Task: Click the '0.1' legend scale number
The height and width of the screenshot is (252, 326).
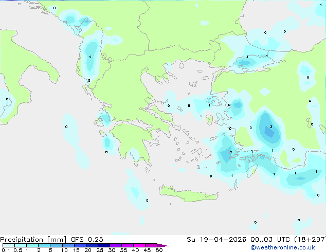Action: [x=6, y=250]
